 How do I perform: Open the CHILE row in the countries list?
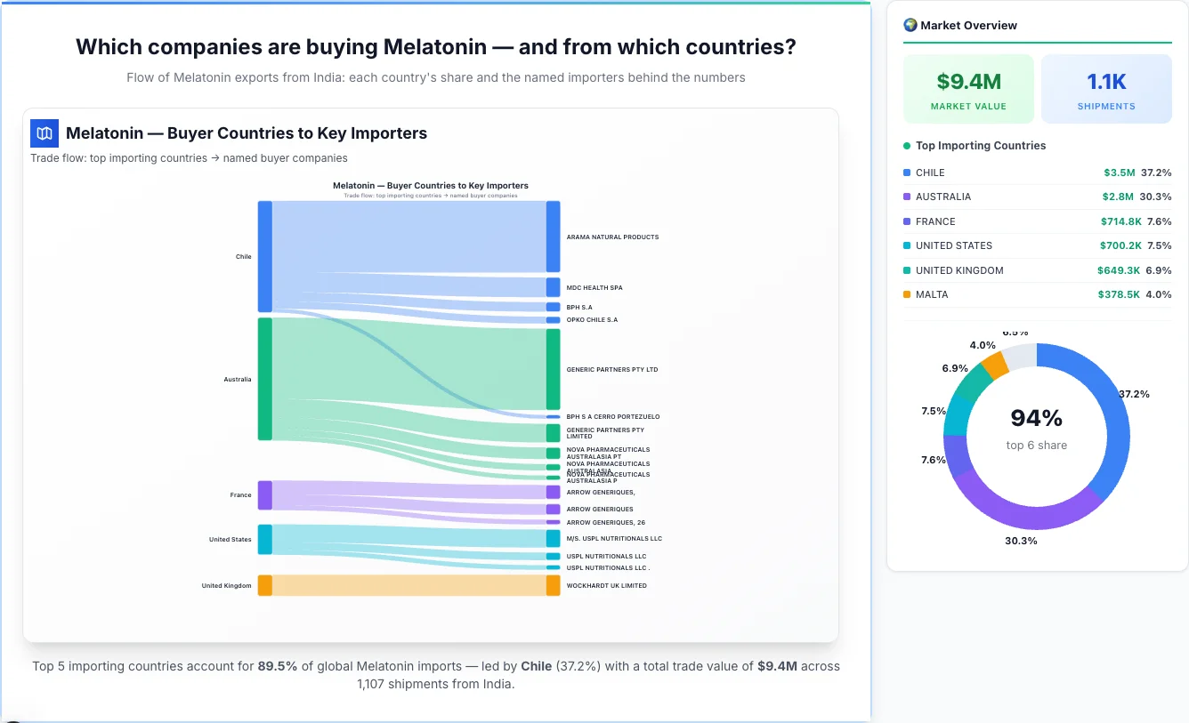(x=1037, y=172)
